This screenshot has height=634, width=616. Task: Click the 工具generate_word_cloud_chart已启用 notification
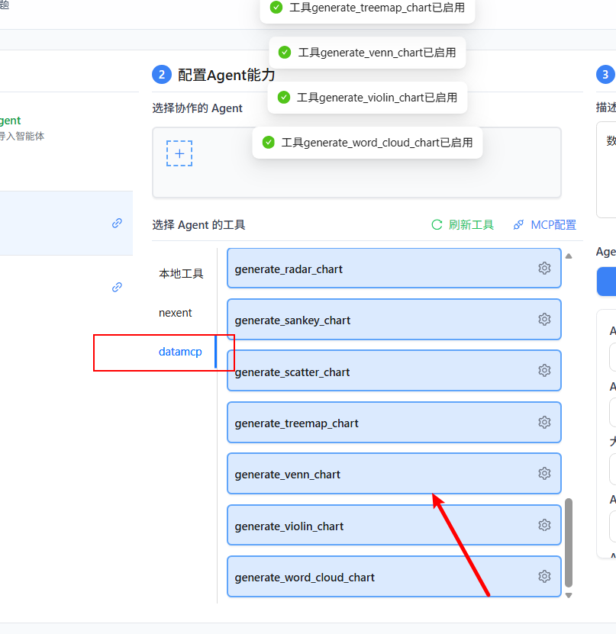(x=367, y=143)
